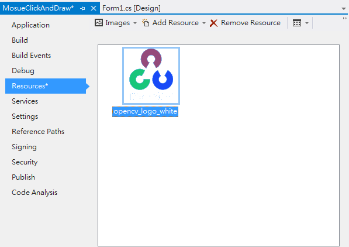Image resolution: width=349 pixels, height=247 pixels.
Task: Open the Reference Paths page
Action: click(x=38, y=132)
